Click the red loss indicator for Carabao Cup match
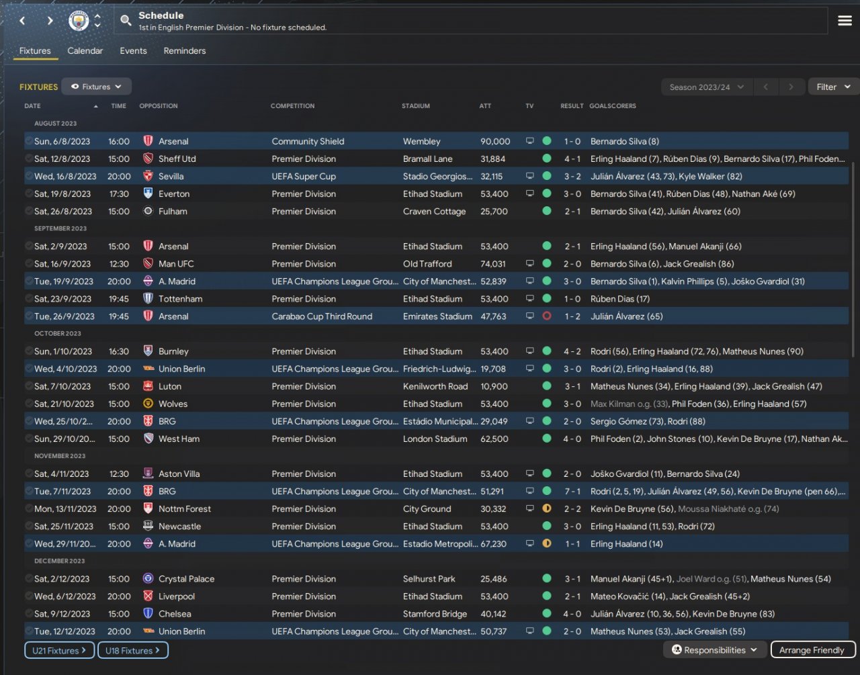 tap(547, 316)
